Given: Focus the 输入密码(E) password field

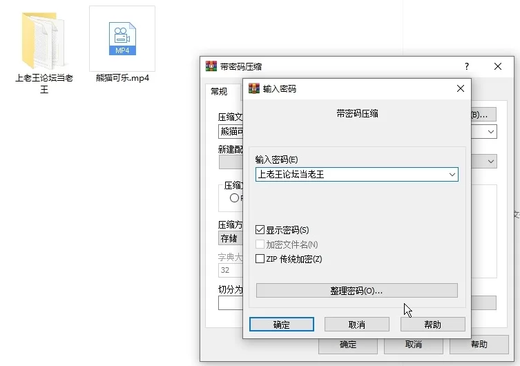Looking at the screenshot, I should (x=357, y=175).
